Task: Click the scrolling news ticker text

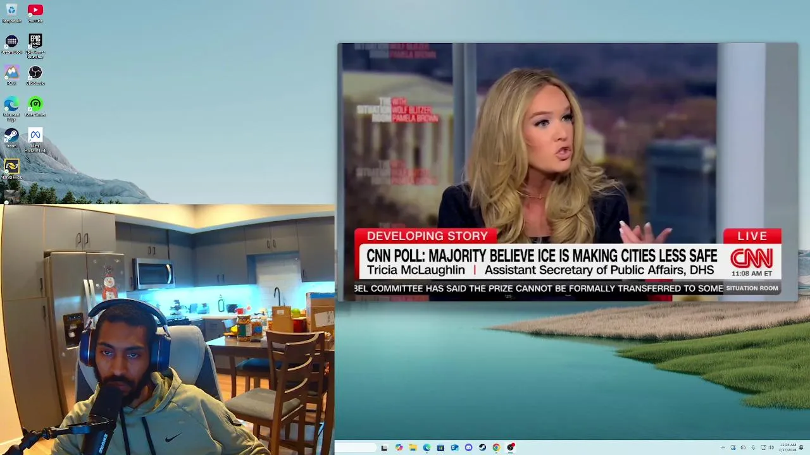Action: (539, 288)
